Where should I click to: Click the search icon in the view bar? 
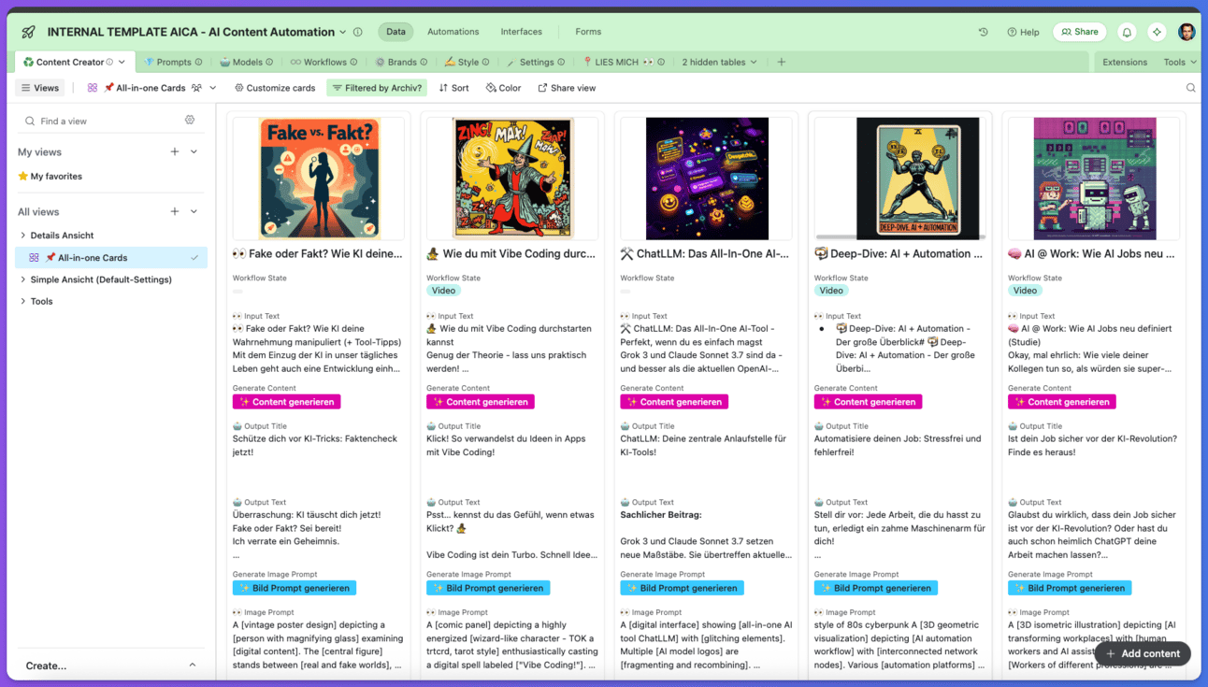[x=1190, y=88]
